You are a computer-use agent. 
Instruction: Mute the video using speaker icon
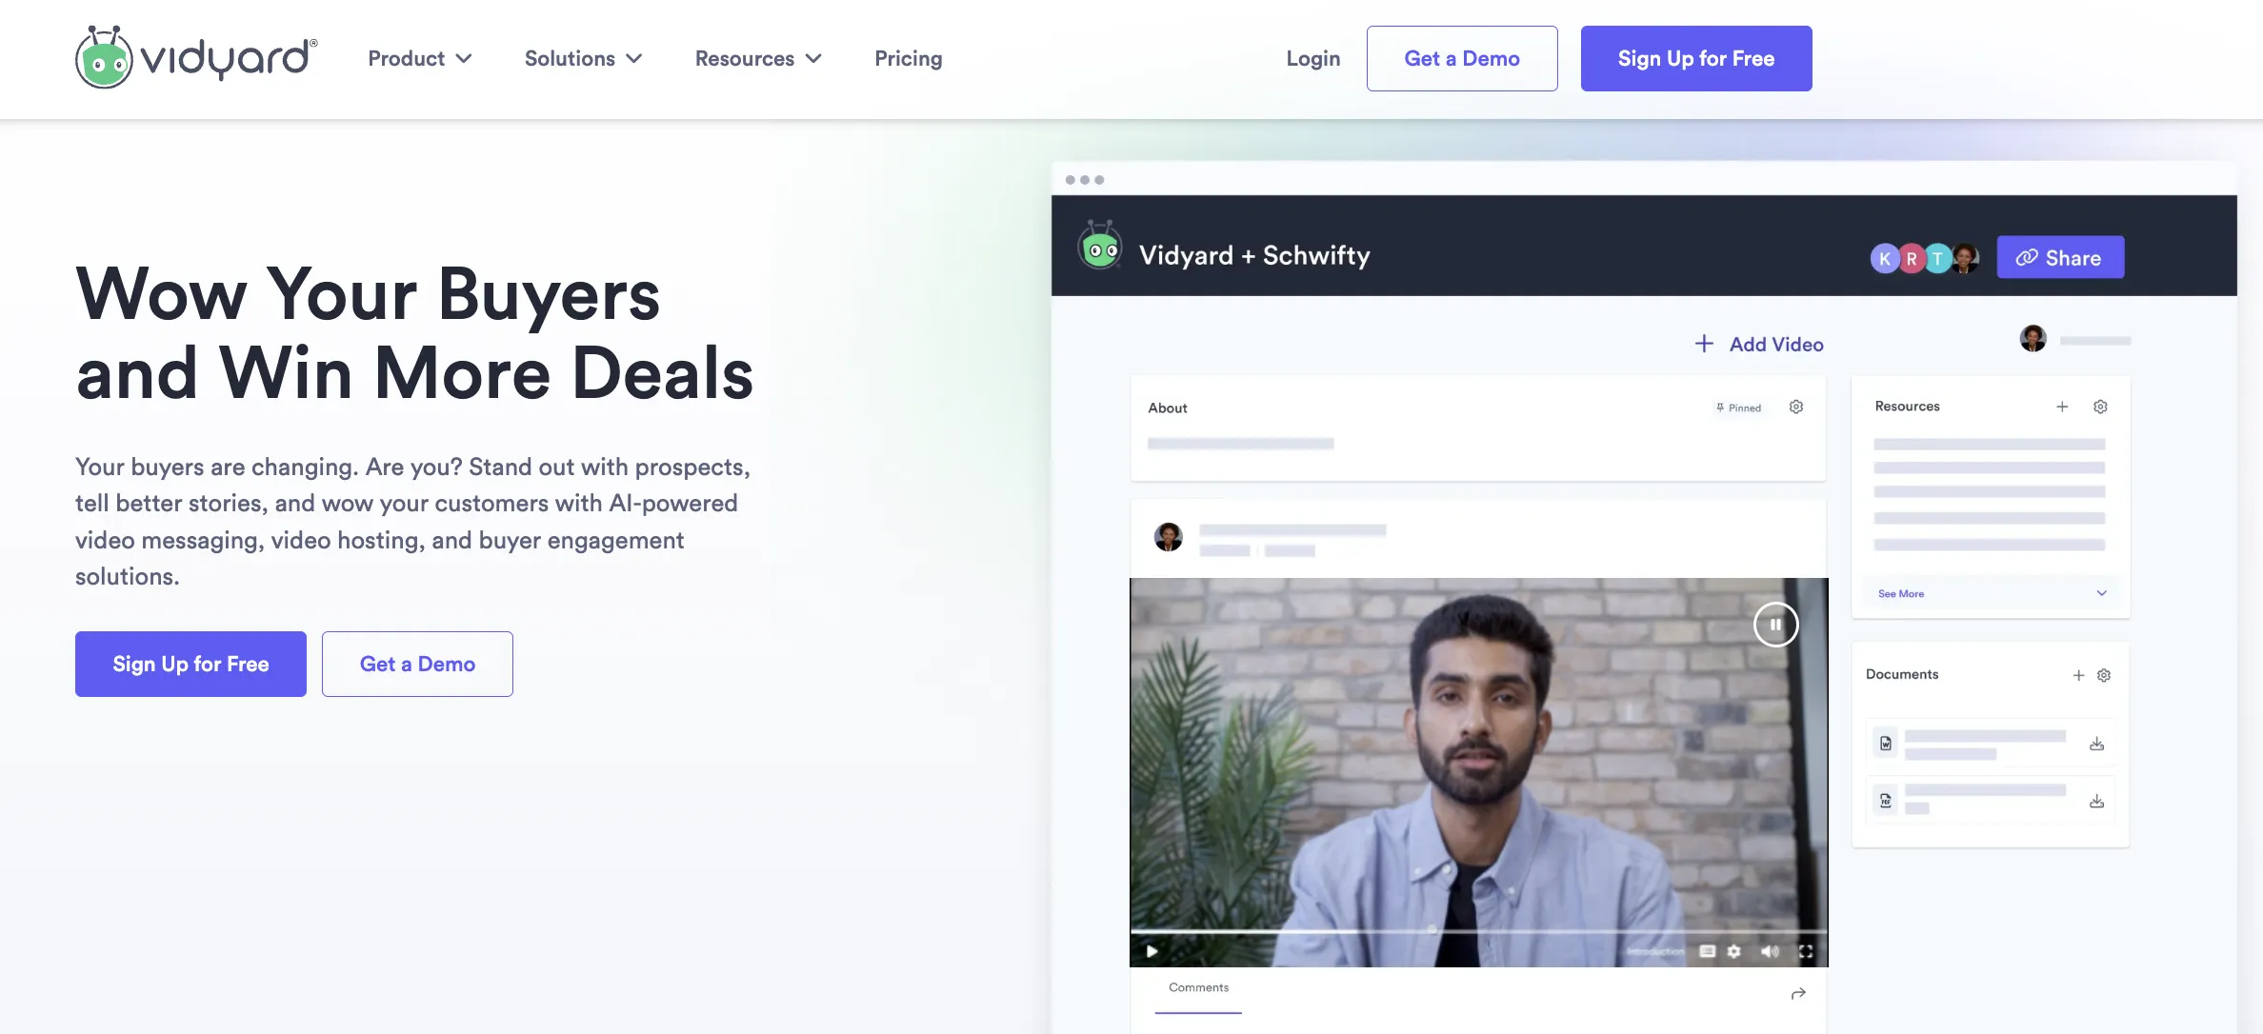click(1770, 951)
